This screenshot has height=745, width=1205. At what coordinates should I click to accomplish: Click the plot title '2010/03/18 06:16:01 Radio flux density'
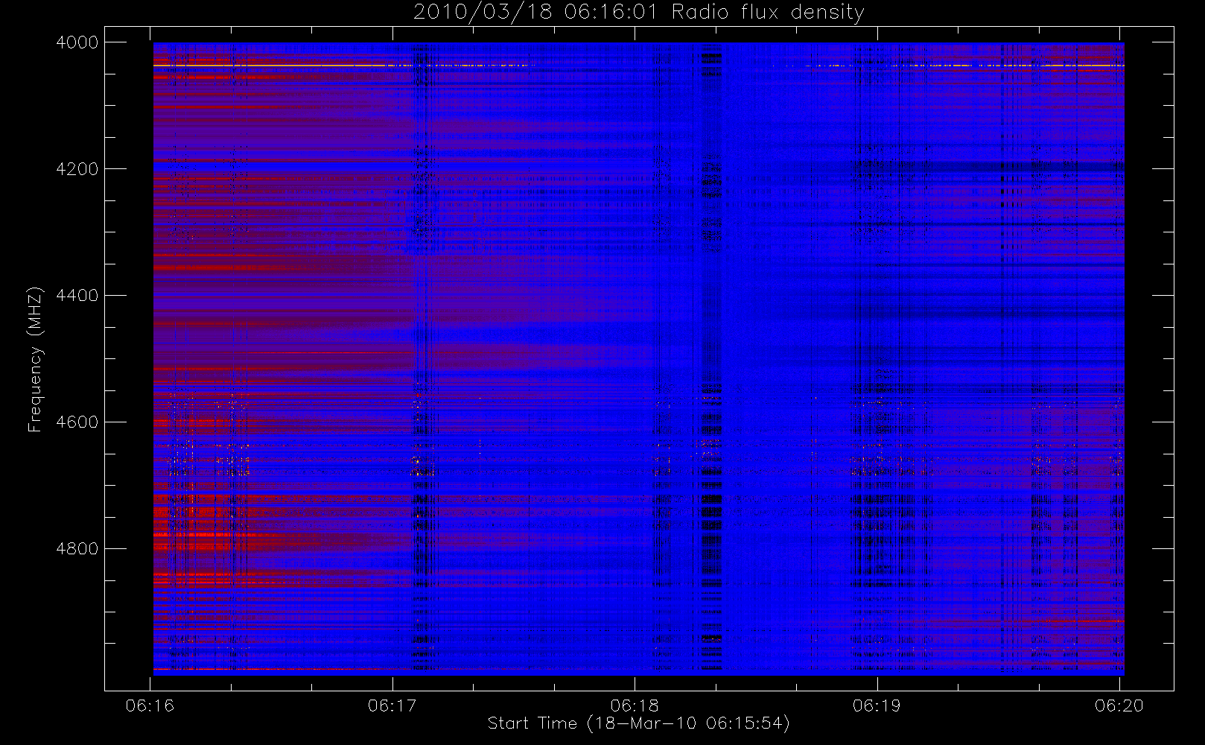click(x=639, y=13)
